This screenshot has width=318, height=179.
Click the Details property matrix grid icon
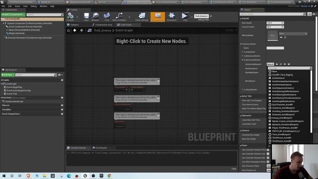(x=309, y=14)
